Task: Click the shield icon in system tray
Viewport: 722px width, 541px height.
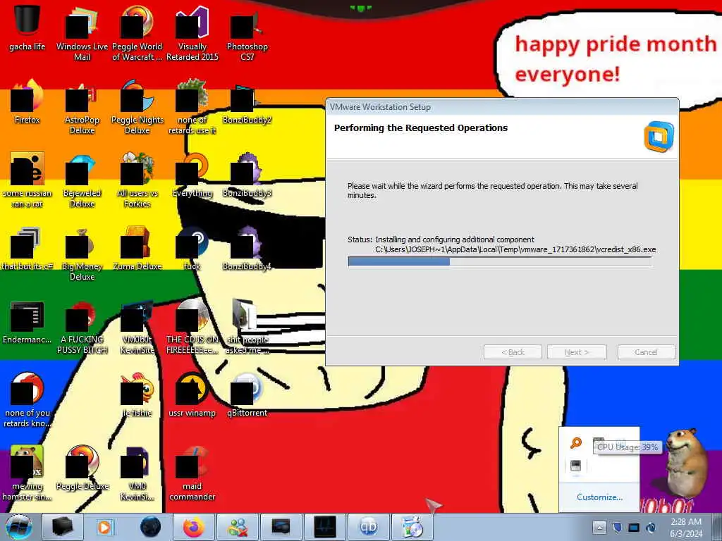Action: pos(618,527)
